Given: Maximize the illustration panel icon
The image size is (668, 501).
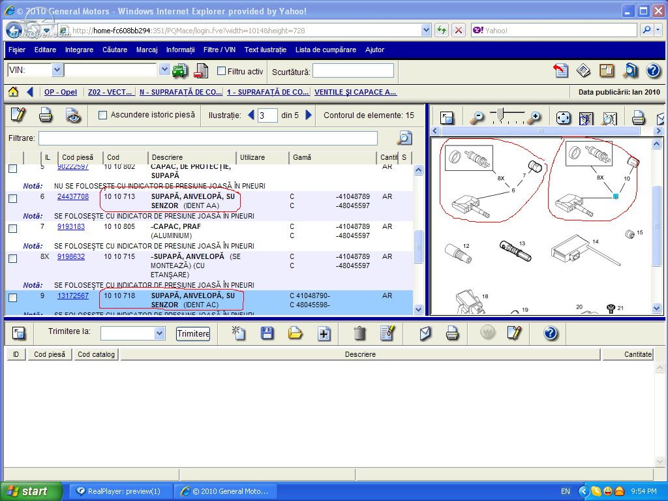Looking at the screenshot, I should tap(447, 117).
